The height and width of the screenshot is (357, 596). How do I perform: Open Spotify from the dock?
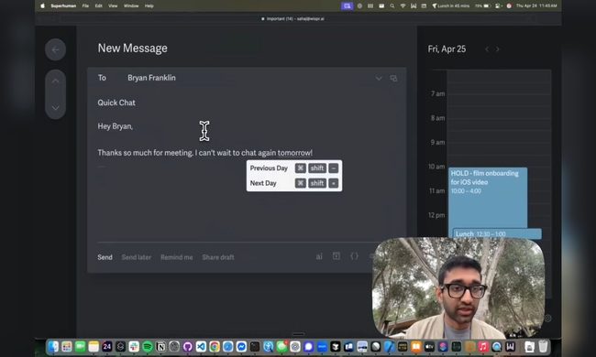148,346
